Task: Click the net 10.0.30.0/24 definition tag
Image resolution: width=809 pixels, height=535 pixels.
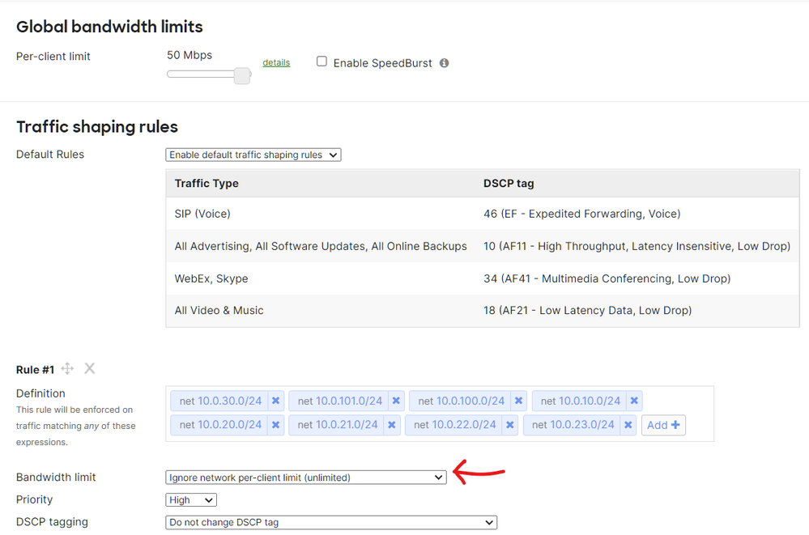Action: click(221, 401)
